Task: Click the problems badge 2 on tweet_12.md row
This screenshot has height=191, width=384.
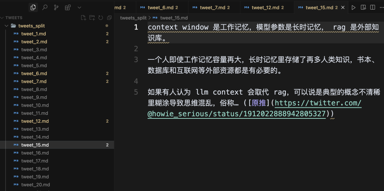Action: 107,121
